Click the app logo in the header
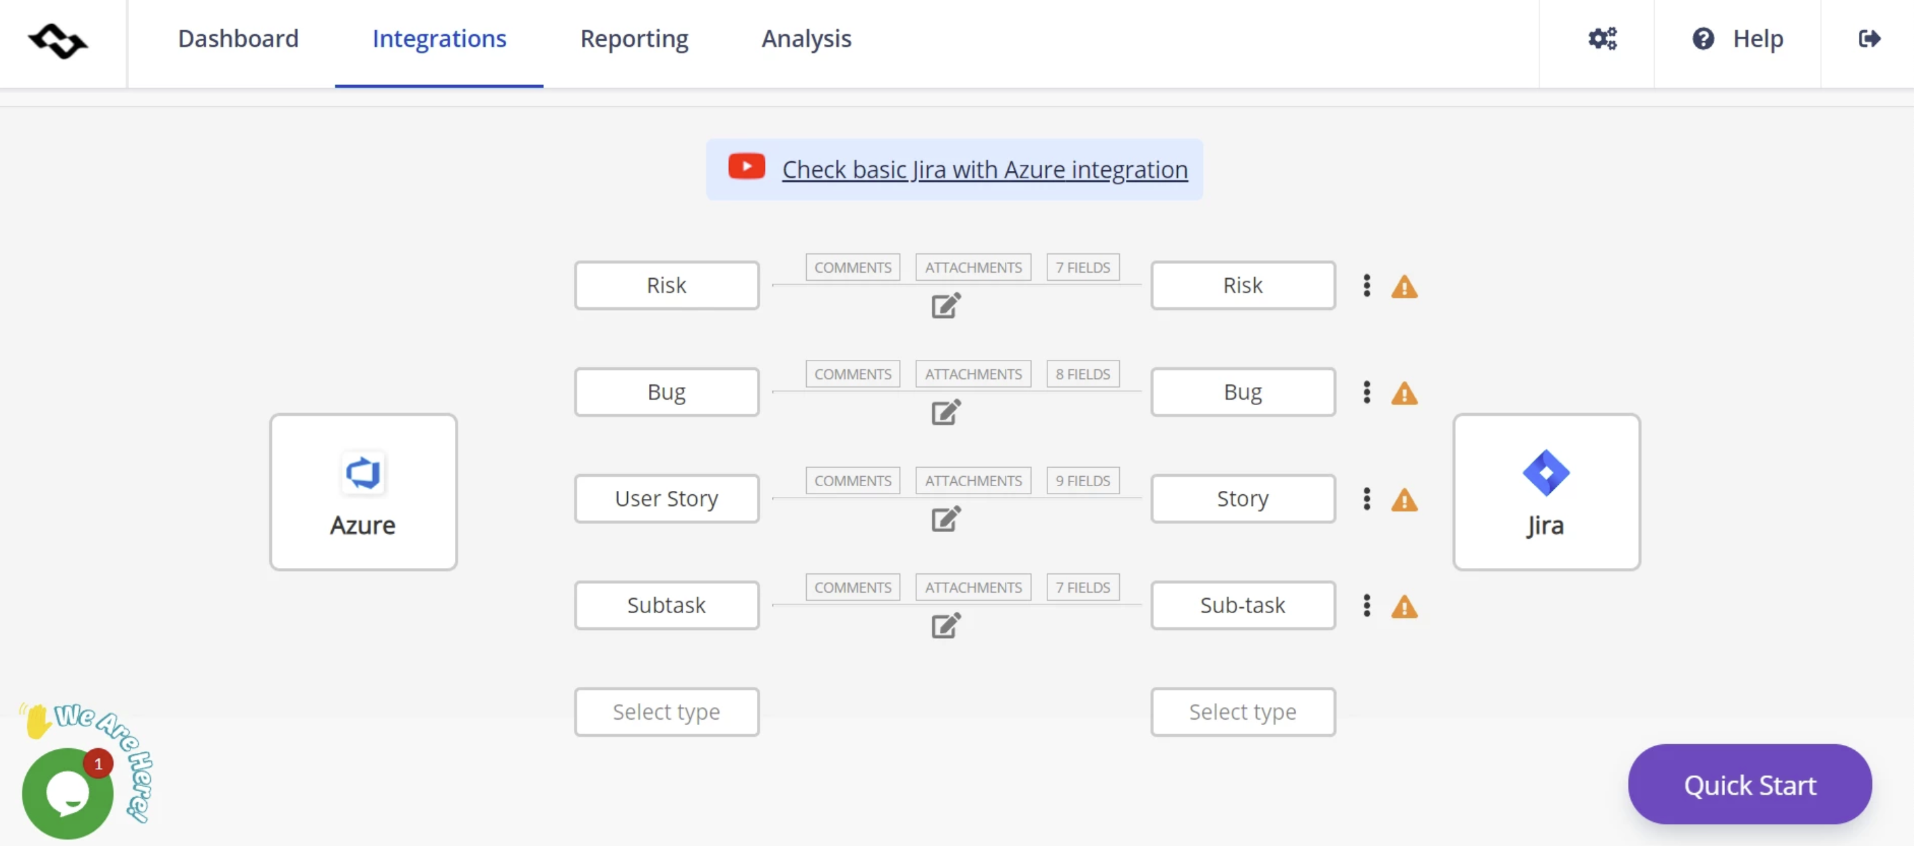The width and height of the screenshot is (1914, 846). [x=58, y=41]
